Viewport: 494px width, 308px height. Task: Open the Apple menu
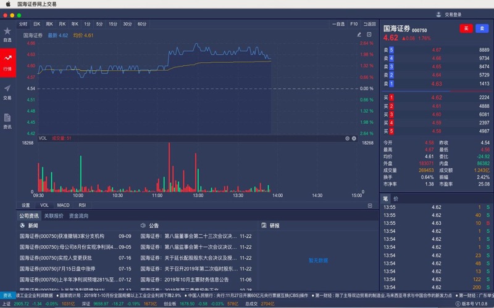[x=8, y=4]
